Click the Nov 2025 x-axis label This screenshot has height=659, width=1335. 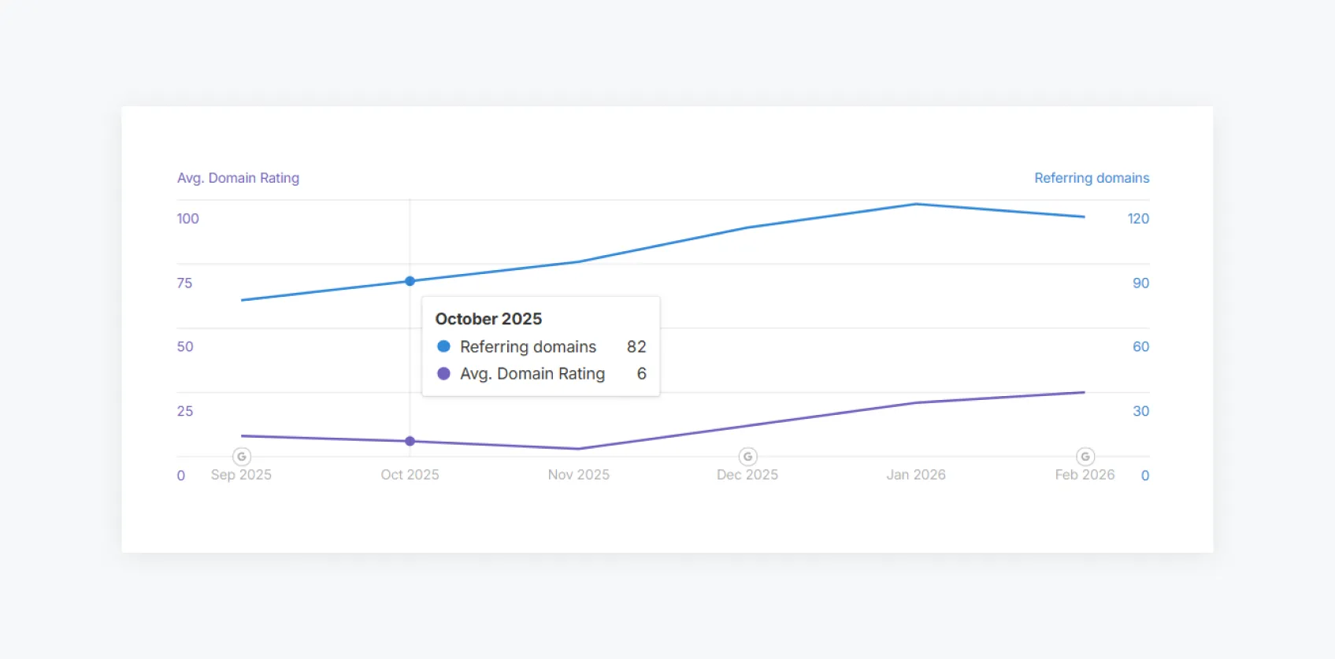(579, 475)
